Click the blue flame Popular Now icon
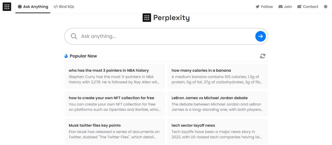The image size is (332, 145). point(66,56)
